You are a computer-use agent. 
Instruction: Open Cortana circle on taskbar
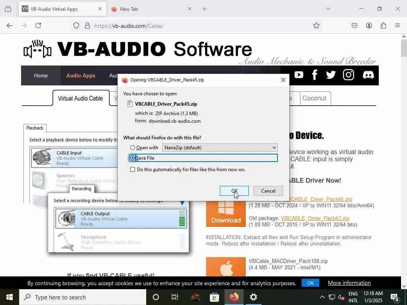click(156, 297)
